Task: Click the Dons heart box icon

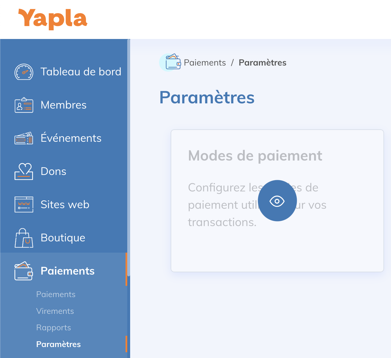Action: pyautogui.click(x=24, y=171)
